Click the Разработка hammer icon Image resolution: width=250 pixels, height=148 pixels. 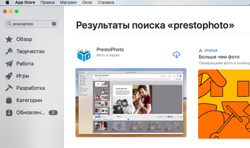pos(9,88)
